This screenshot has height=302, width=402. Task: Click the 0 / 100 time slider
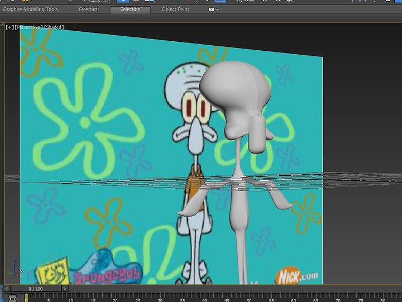36,289
